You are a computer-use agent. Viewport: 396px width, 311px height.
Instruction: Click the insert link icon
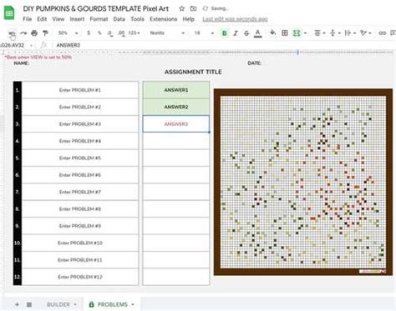tap(382, 33)
